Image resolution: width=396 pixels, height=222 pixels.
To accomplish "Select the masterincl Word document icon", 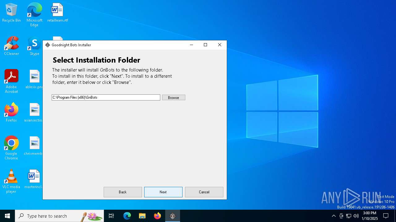I will click(x=33, y=179).
